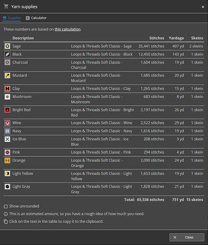Click the 'Skeins' column header
This screenshot has width=208, height=245.
[197, 38]
